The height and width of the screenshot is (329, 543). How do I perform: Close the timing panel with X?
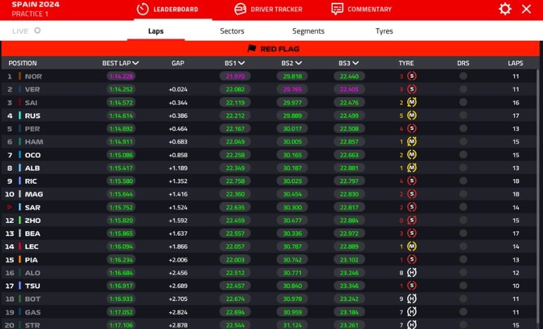(x=526, y=9)
